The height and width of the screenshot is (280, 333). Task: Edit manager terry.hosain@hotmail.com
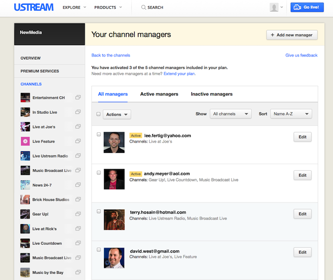tap(302, 214)
